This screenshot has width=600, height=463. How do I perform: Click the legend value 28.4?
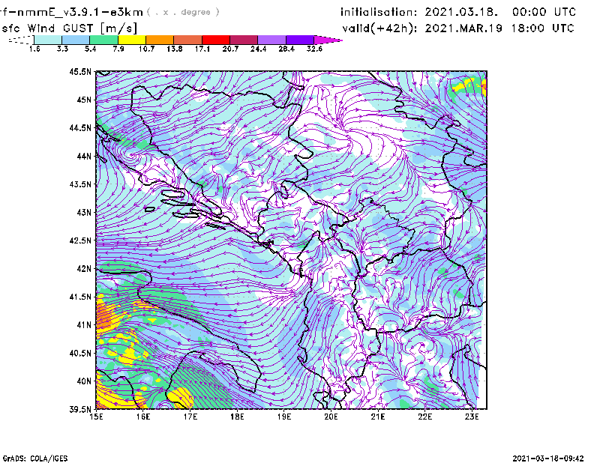[x=286, y=49]
